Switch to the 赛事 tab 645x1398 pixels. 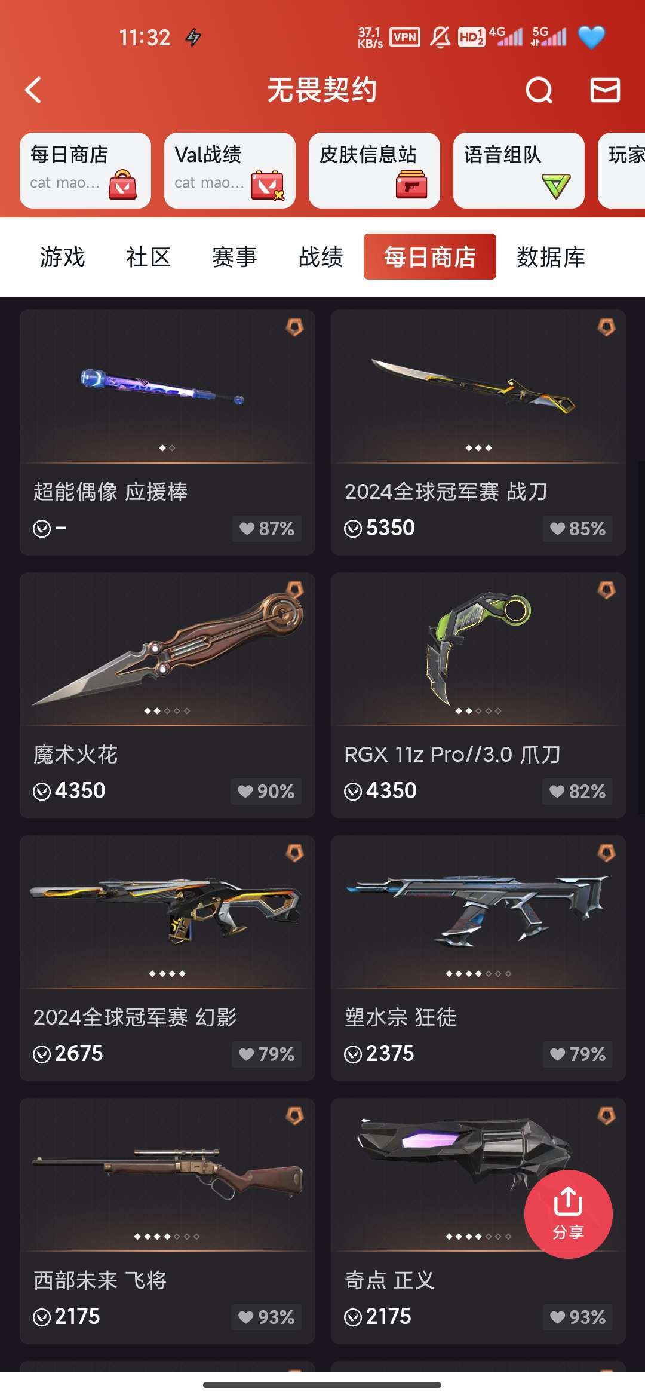(235, 257)
